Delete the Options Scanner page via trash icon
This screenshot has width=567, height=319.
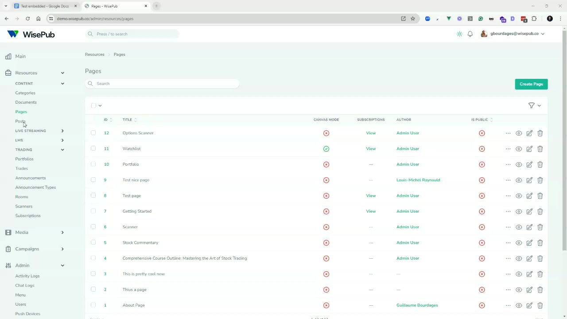pos(540,133)
